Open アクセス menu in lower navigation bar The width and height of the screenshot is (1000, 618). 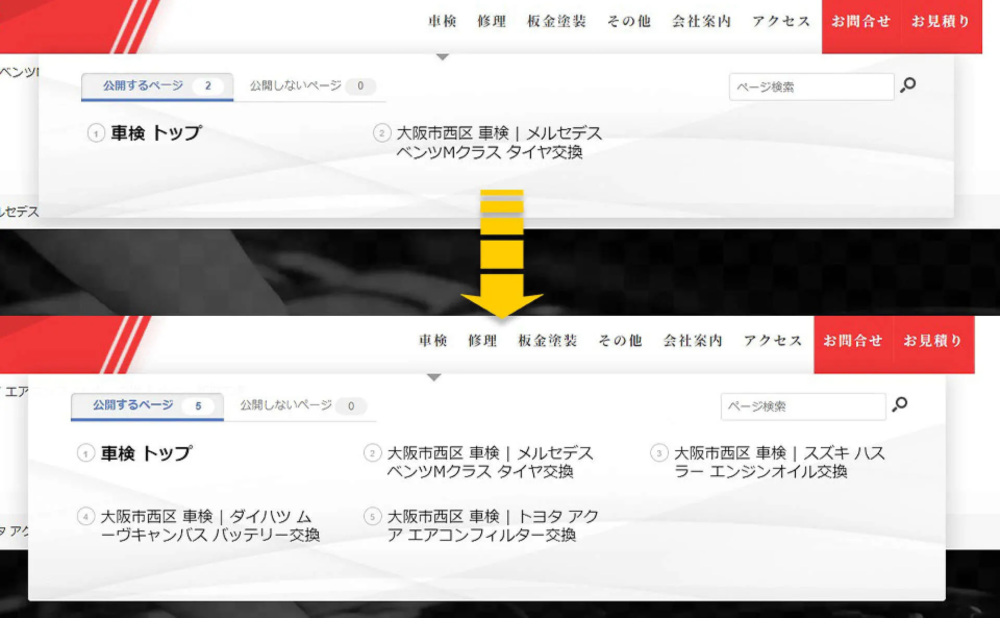coord(773,341)
